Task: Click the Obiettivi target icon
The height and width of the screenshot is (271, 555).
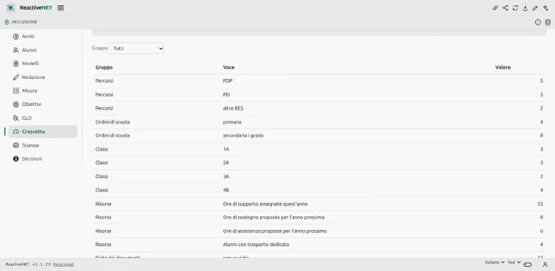Action: click(x=16, y=104)
